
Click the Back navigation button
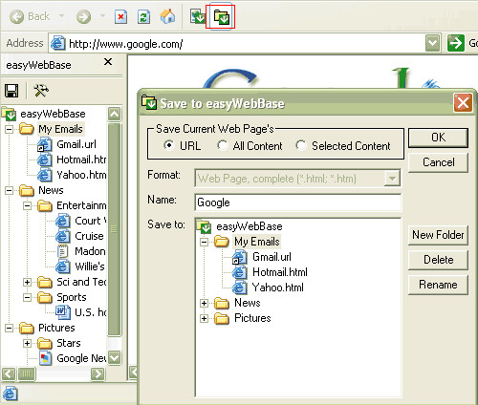point(30,16)
